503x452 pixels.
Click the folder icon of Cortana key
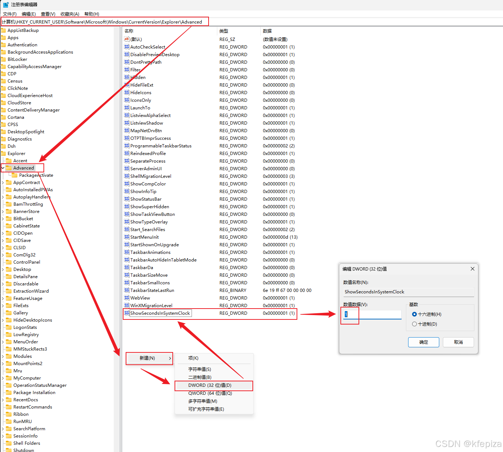click(x=3, y=117)
